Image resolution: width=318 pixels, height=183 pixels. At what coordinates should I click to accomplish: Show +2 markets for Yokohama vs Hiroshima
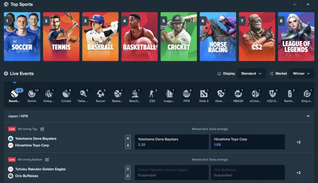[x=299, y=142]
